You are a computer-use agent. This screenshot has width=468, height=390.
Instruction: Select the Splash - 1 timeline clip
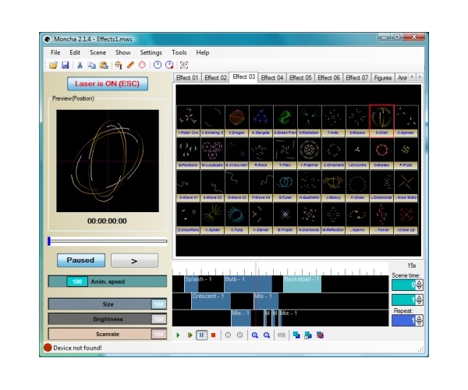pyautogui.click(x=191, y=284)
